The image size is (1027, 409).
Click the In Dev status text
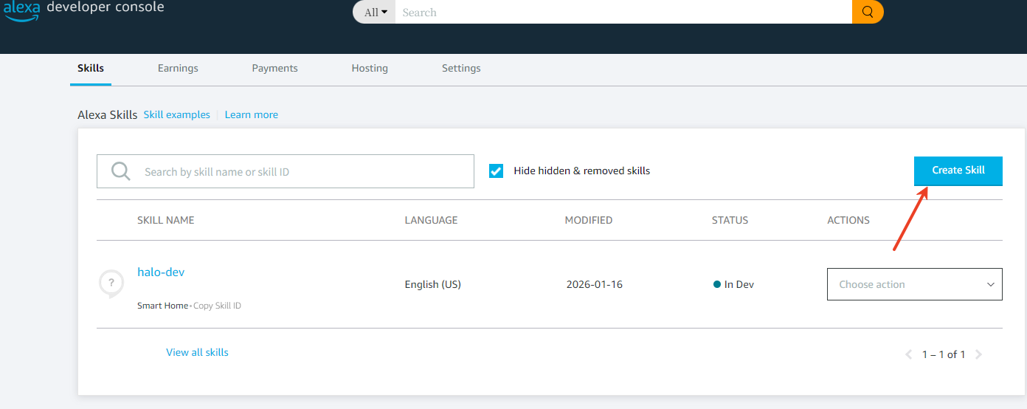[739, 284]
